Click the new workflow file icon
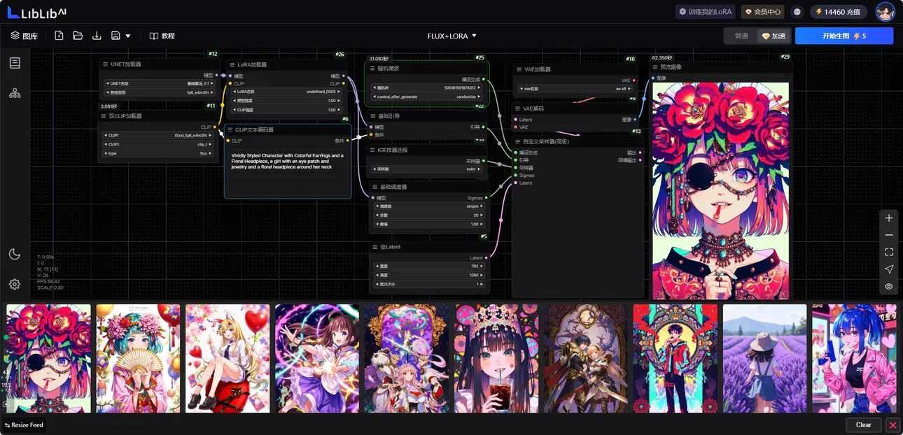 [59, 36]
